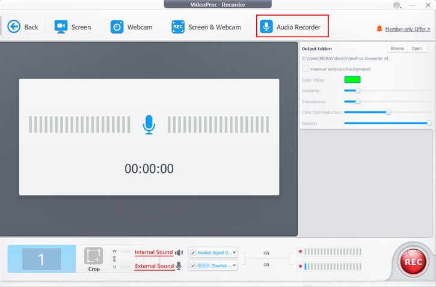Select the Audio Recorder microphone icon
Screen dimensions: 436x287
pos(266,26)
